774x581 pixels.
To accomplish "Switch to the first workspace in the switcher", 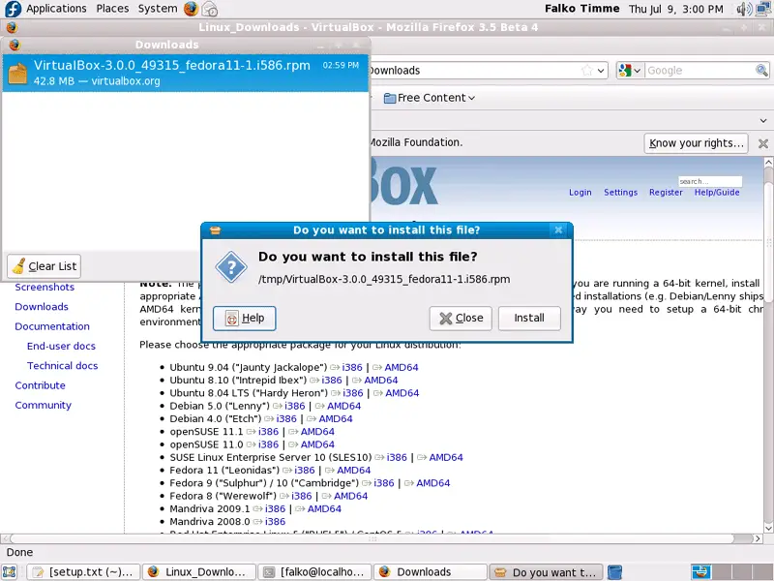I will (700, 572).
